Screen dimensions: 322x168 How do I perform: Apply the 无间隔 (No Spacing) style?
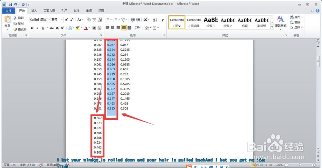pyautogui.click(x=194, y=22)
